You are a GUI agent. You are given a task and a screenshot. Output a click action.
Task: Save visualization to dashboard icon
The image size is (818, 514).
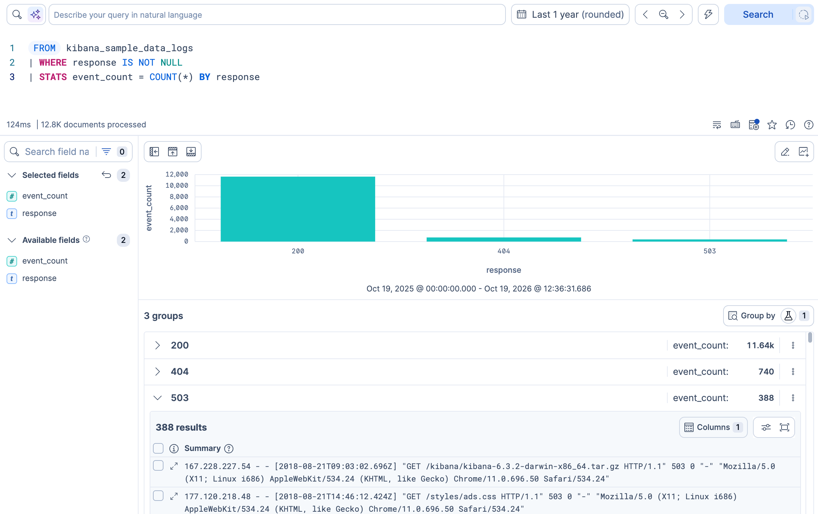pos(804,152)
